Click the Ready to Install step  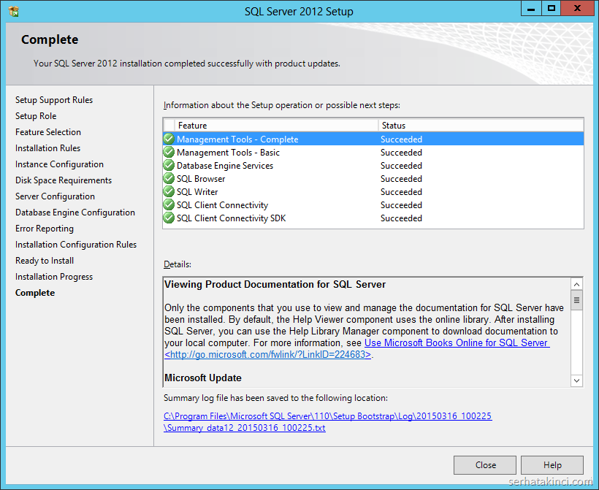[x=45, y=261]
